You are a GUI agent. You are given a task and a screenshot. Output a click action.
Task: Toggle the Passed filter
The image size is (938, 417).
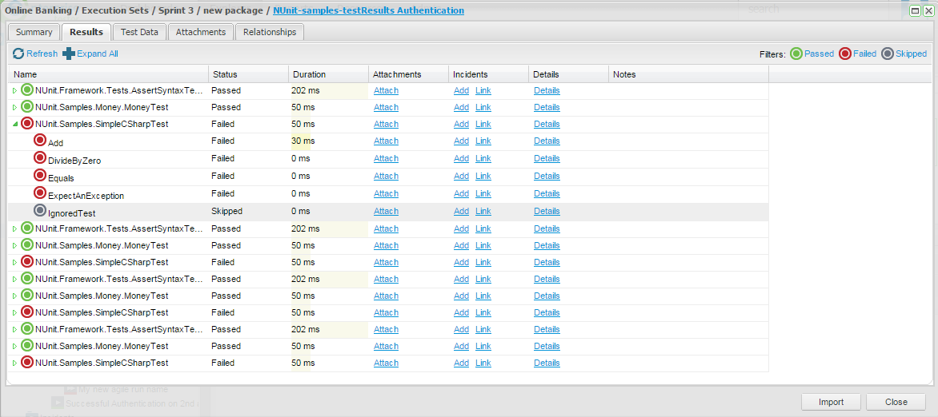point(796,54)
